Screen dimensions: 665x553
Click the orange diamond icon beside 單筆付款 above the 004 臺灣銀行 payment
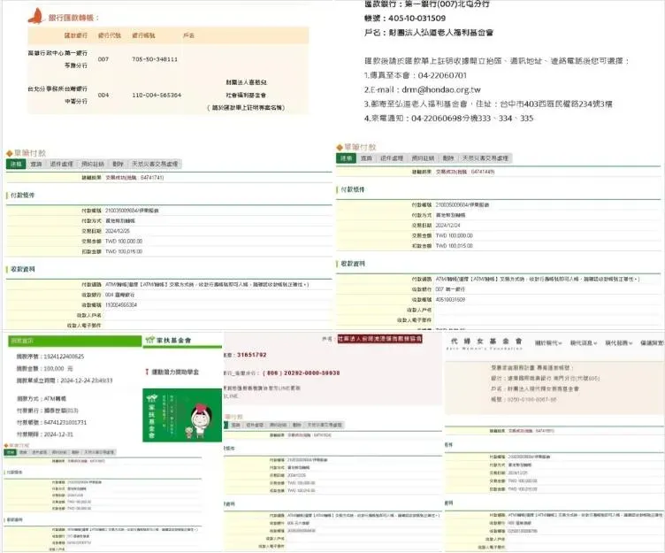click(10, 154)
